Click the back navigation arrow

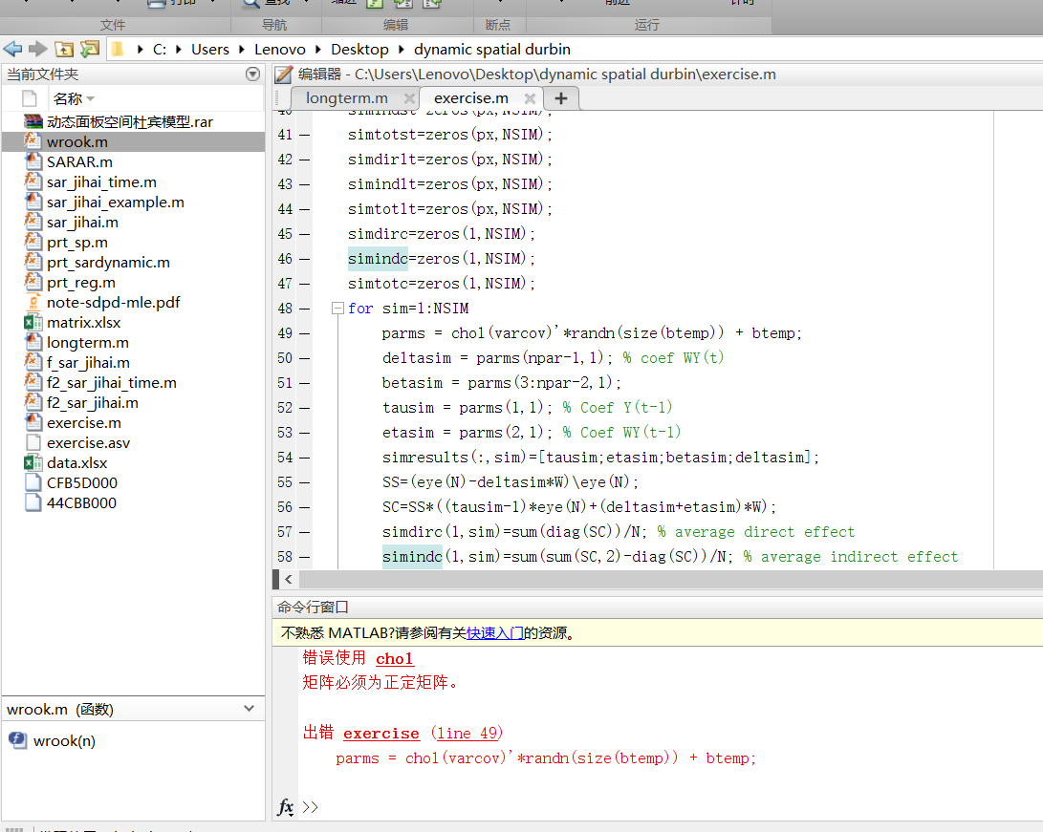pos(12,49)
